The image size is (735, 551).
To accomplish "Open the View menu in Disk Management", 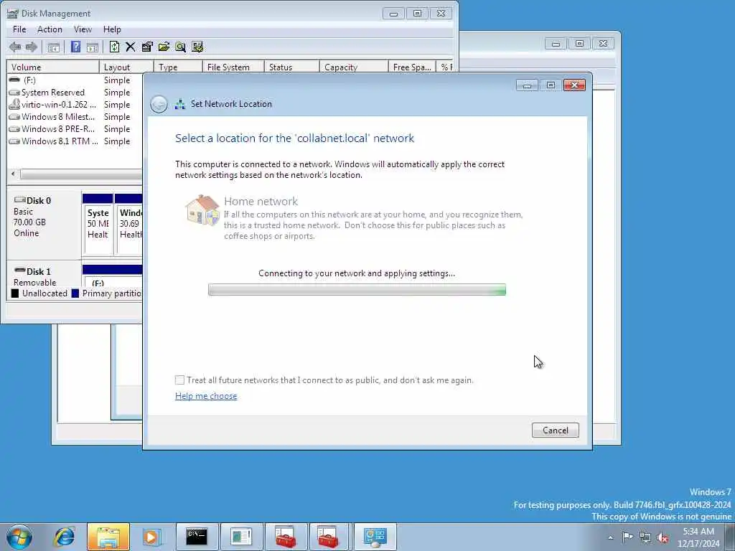I will (83, 29).
